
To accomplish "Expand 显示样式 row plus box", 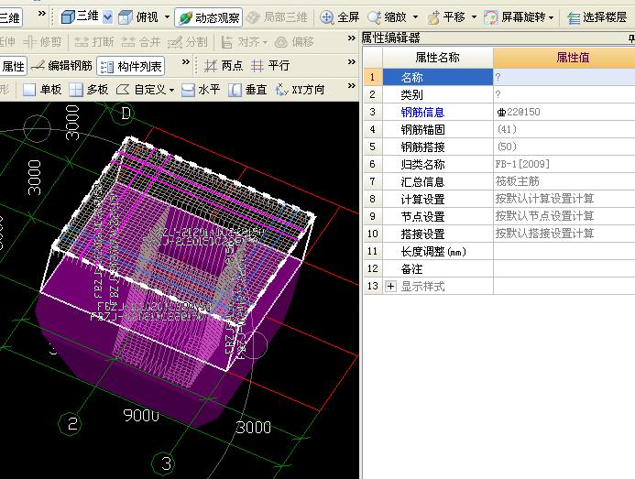I will pyautogui.click(x=390, y=287).
